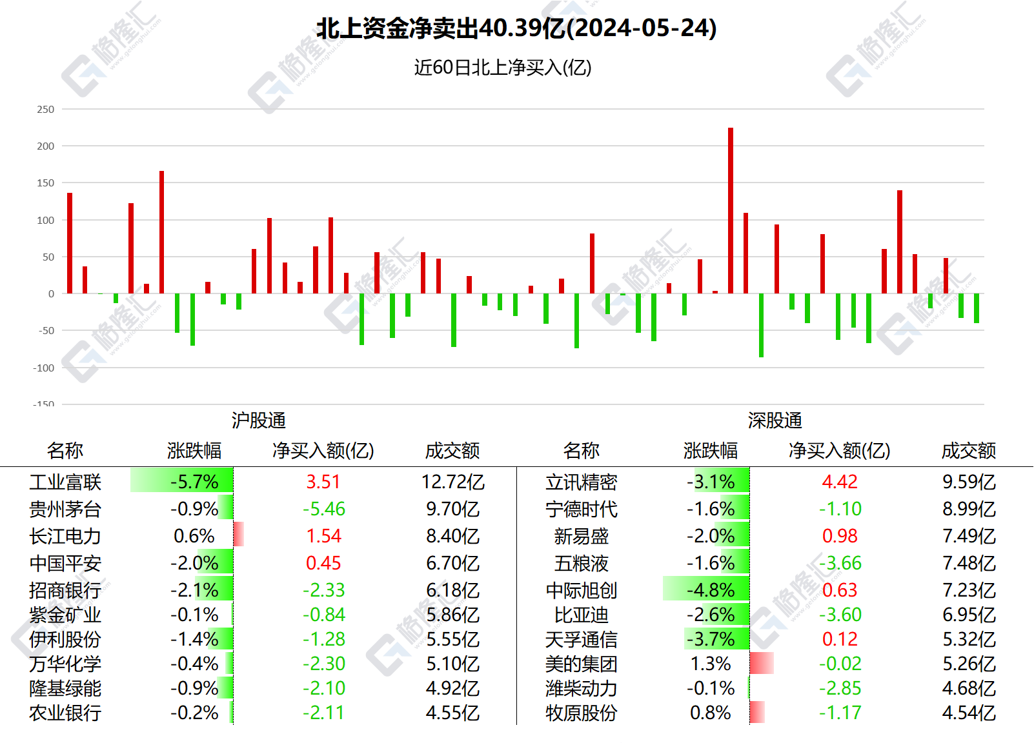
Task: Click net buy value -2.85
Action: coord(840,688)
